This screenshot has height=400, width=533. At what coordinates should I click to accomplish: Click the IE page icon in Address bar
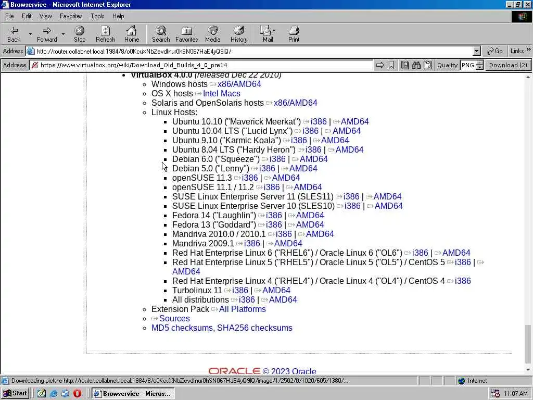(31, 52)
